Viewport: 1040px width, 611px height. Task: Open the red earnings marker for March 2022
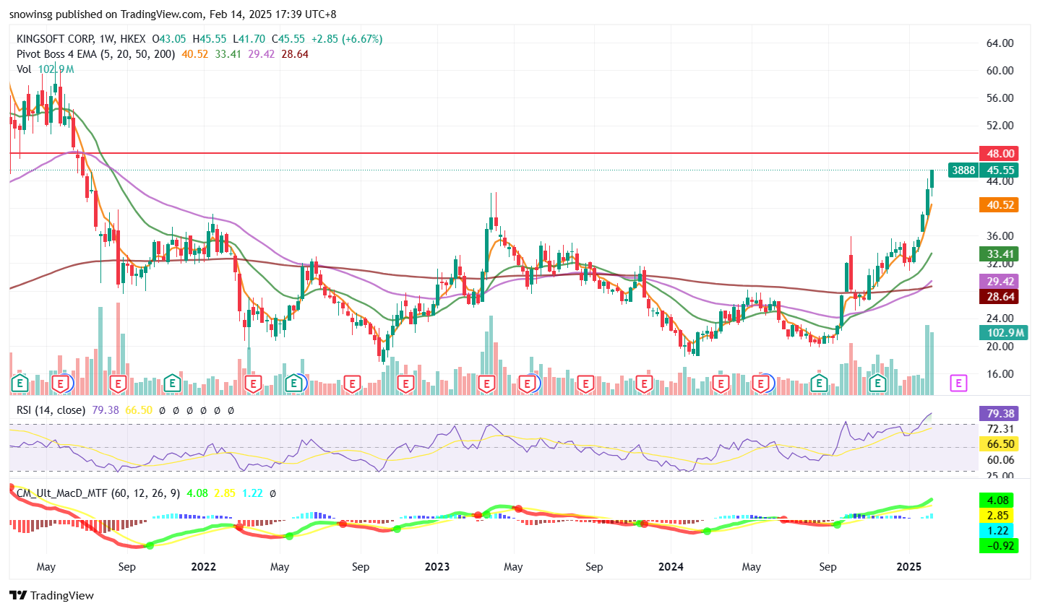(x=253, y=383)
